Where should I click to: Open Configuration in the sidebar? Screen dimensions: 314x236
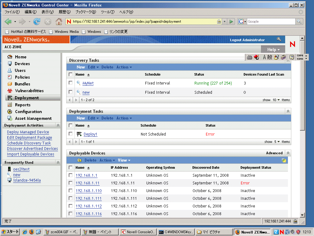pyautogui.click(x=29, y=112)
